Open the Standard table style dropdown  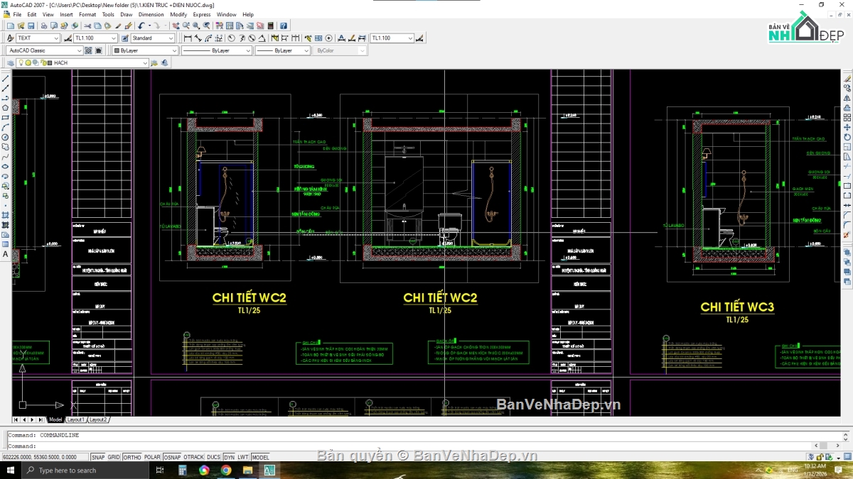click(x=153, y=38)
